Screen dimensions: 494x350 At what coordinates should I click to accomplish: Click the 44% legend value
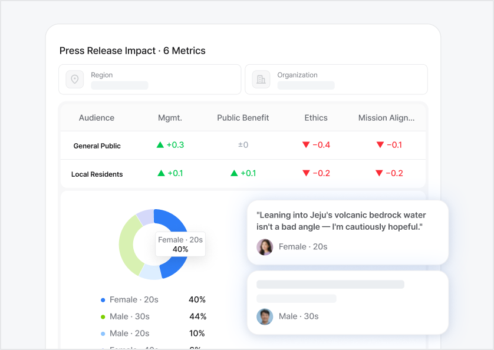coord(198,316)
